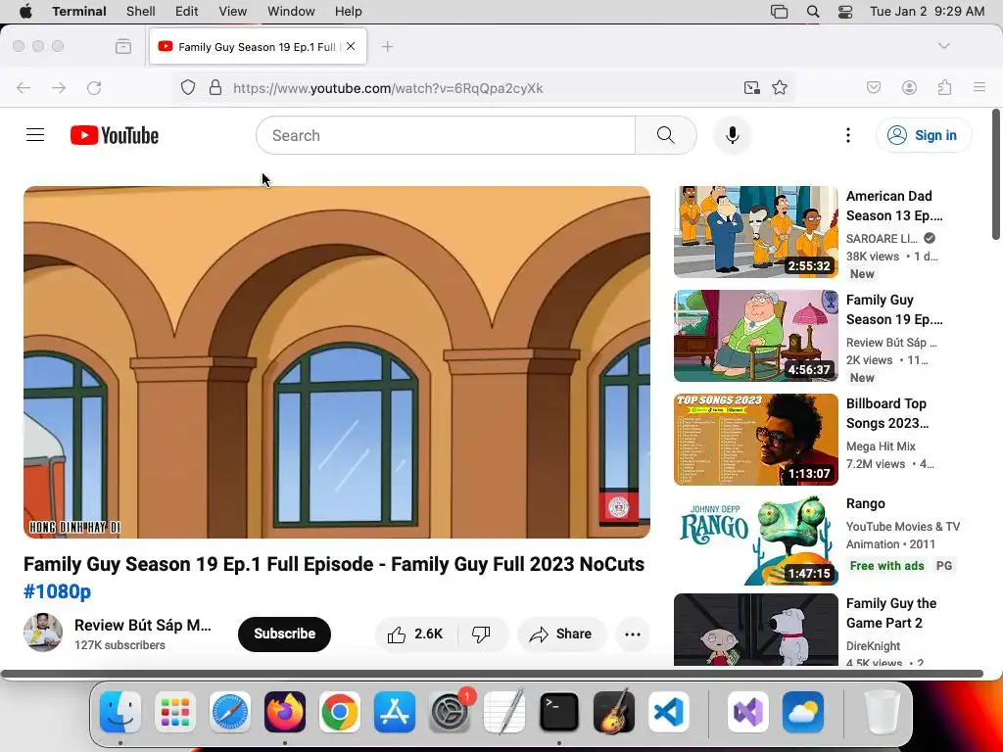Close the Family Guy Season 19 tab
The image size is (1003, 752).
[x=351, y=47]
